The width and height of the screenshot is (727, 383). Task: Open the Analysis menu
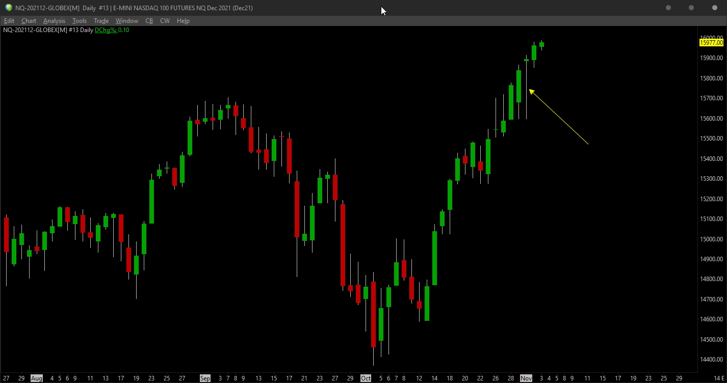(x=54, y=21)
